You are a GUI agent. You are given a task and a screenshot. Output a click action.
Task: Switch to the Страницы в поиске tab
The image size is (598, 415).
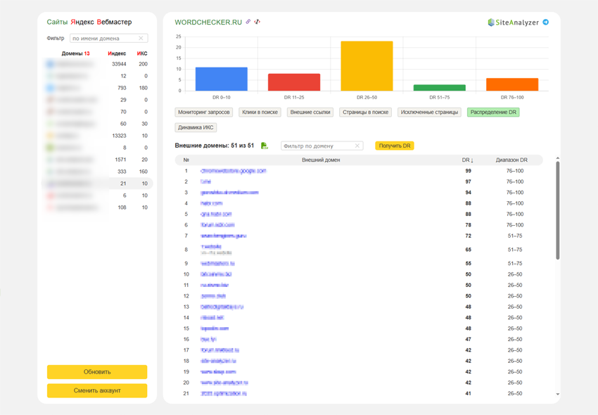pyautogui.click(x=365, y=112)
